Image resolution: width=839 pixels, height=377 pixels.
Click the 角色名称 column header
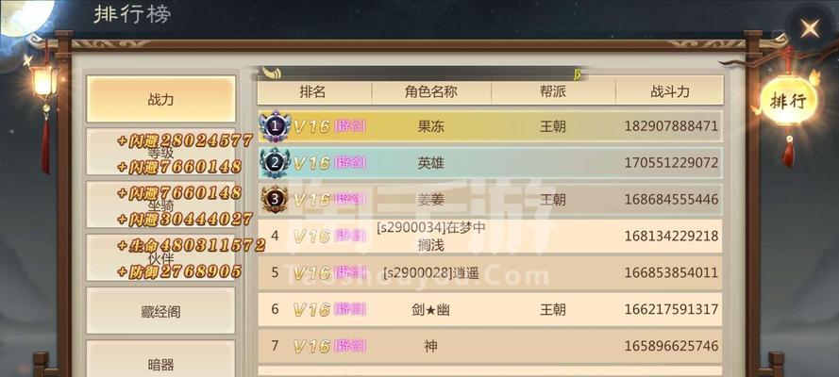pyautogui.click(x=431, y=91)
